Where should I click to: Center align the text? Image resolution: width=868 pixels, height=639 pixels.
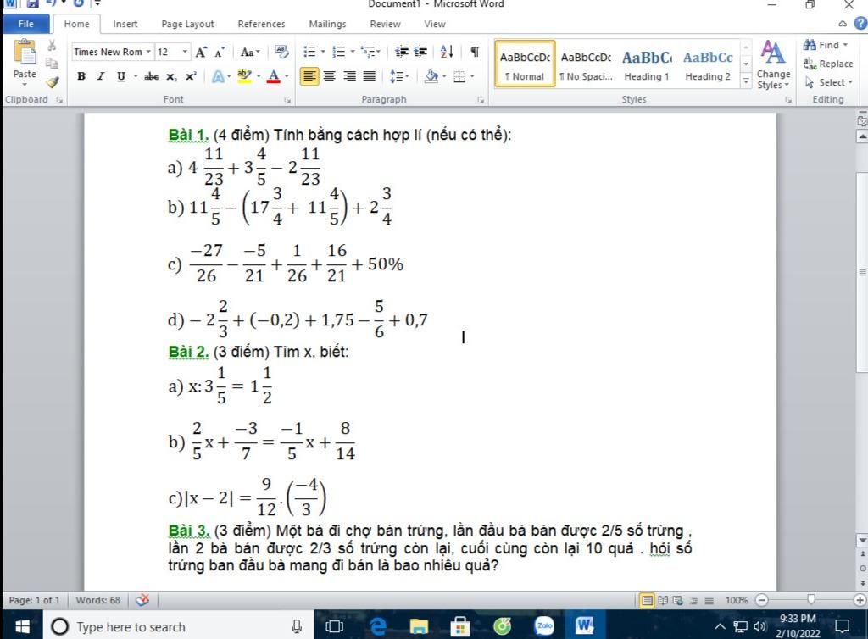point(330,76)
